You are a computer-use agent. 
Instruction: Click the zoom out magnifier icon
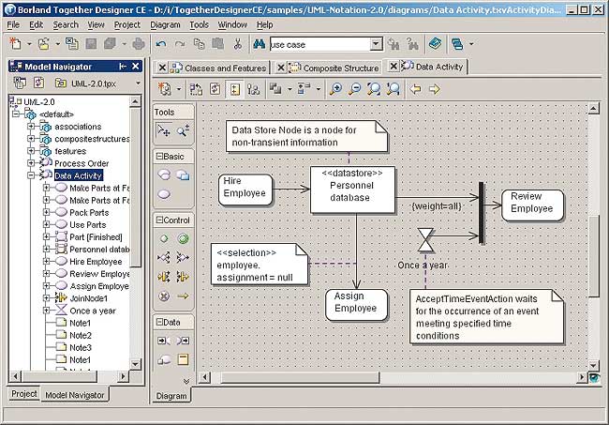coord(355,89)
